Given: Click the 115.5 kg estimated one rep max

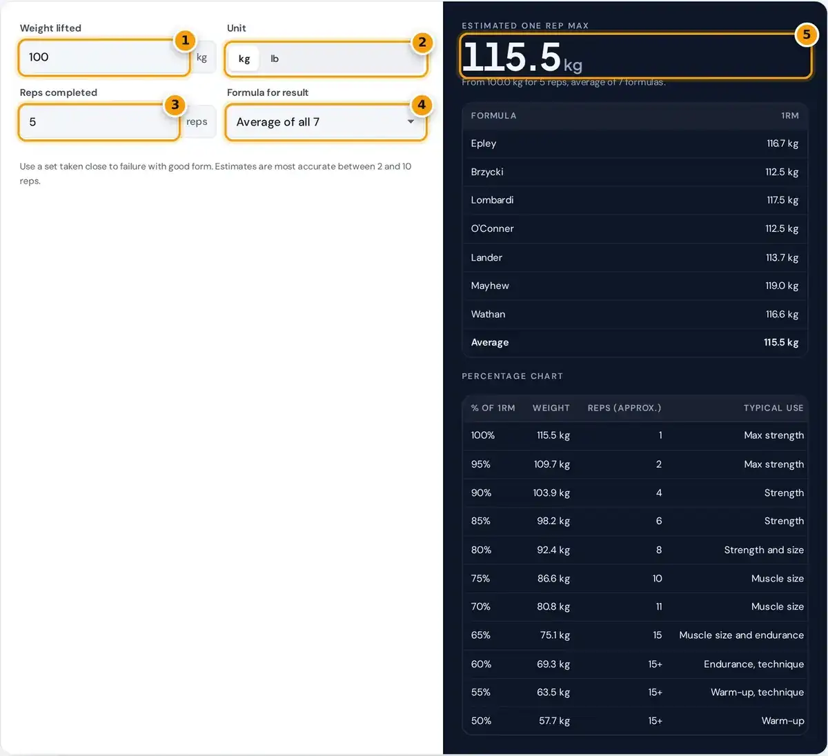Looking at the screenshot, I should [522, 57].
